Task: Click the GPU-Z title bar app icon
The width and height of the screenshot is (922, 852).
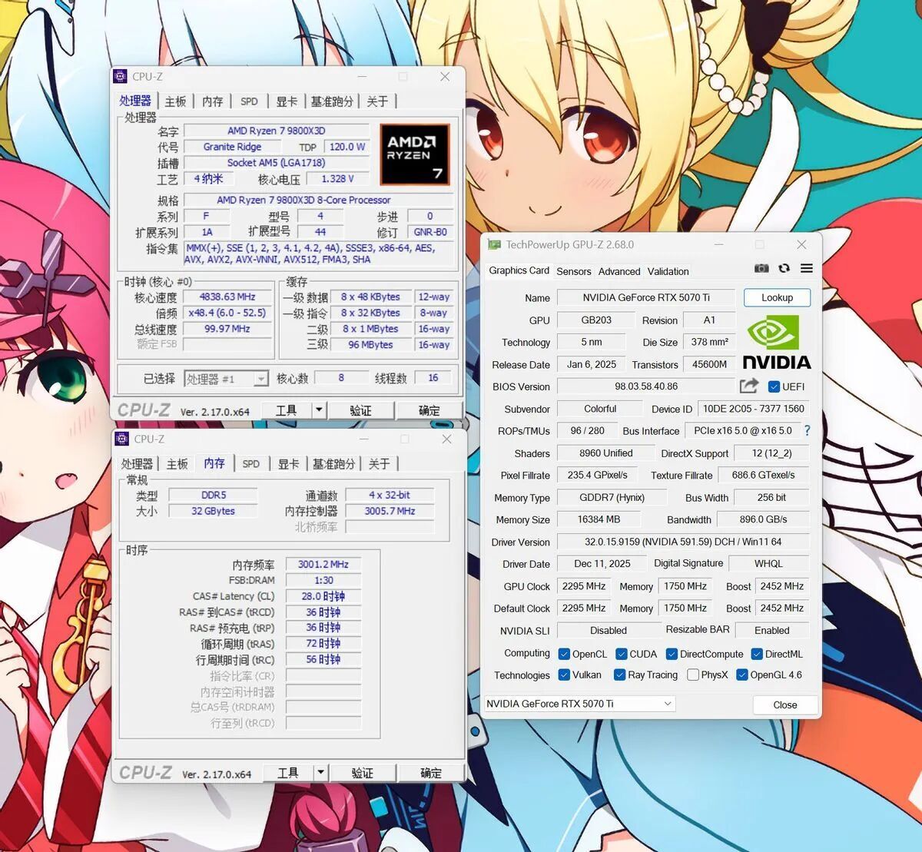Action: (494, 244)
